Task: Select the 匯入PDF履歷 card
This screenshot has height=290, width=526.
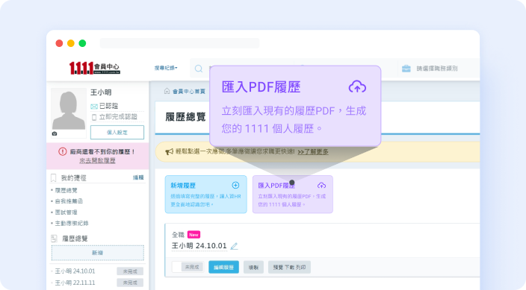Action: [x=293, y=195]
